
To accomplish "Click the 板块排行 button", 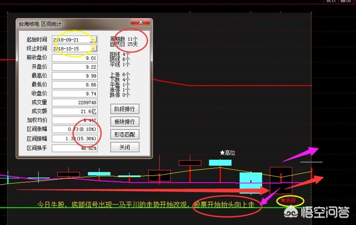I will click(125, 122).
